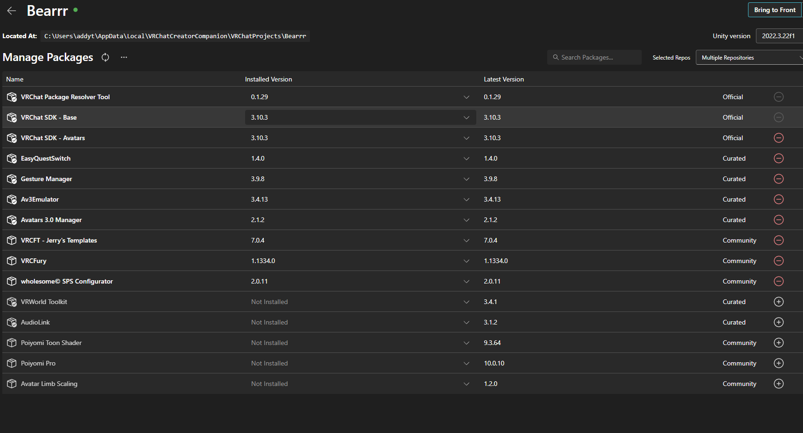This screenshot has width=803, height=433.
Task: Click latest version 9.3.64 text
Action: point(492,343)
